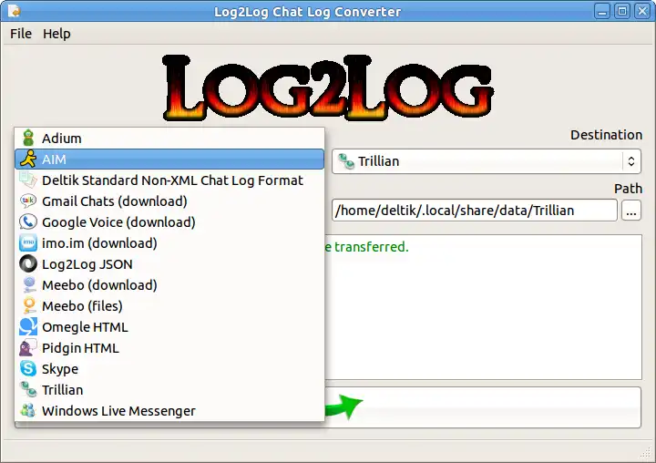
Task: Open the File menu
Action: pyautogui.click(x=21, y=34)
